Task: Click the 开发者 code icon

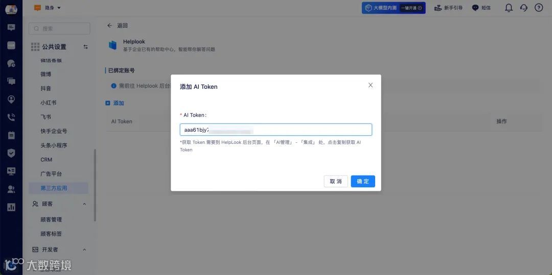Action: [x=35, y=249]
